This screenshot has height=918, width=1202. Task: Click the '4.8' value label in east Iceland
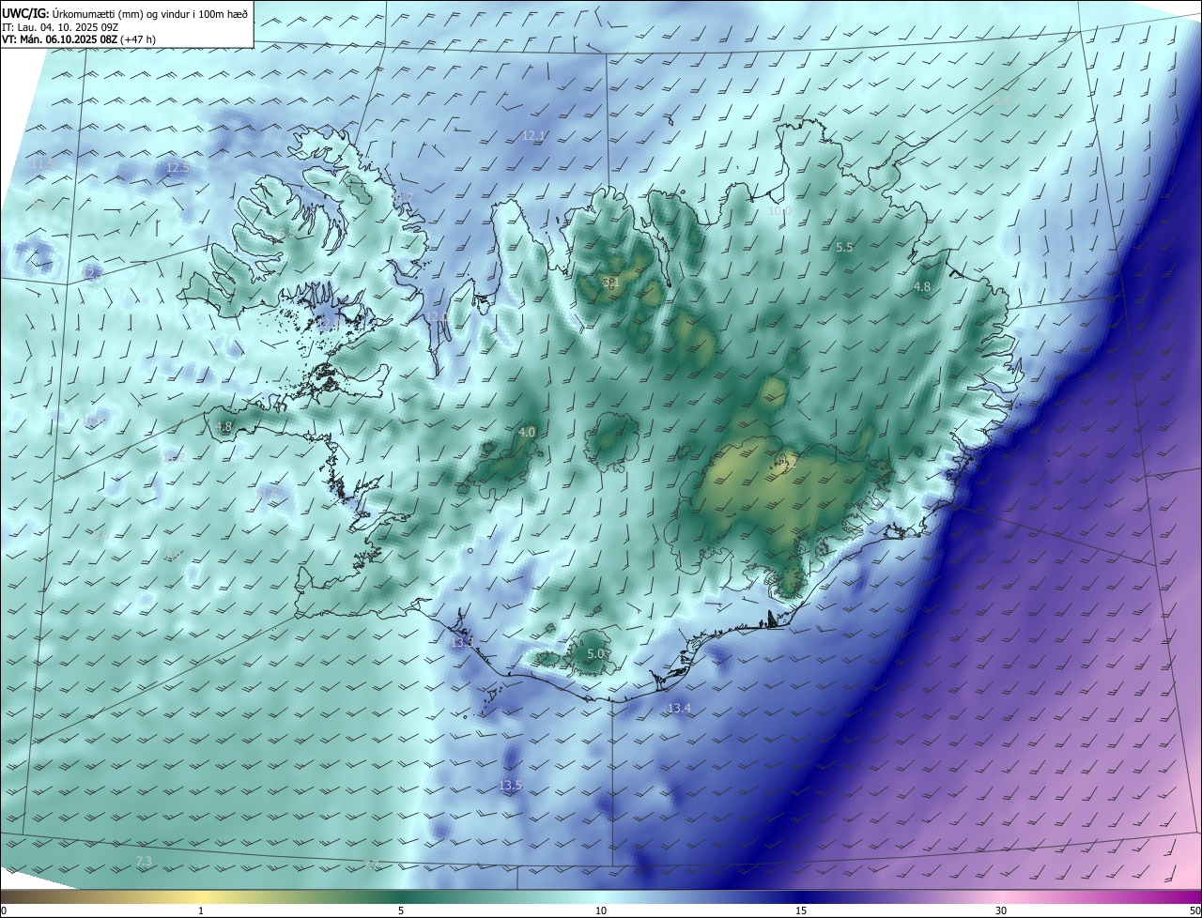pos(922,286)
